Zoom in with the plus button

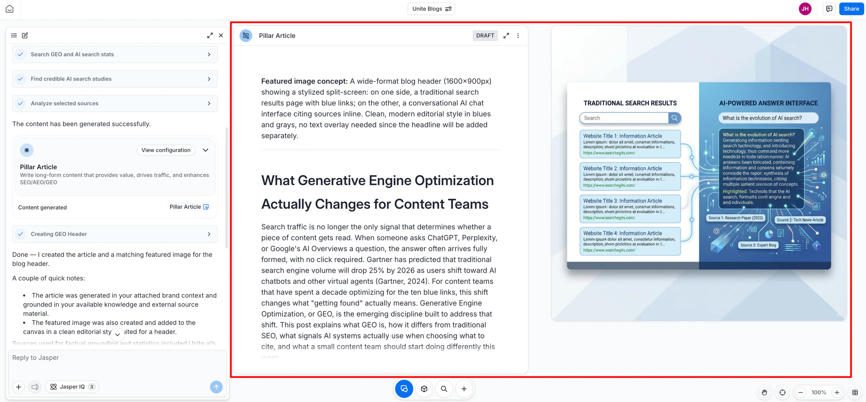(837, 393)
